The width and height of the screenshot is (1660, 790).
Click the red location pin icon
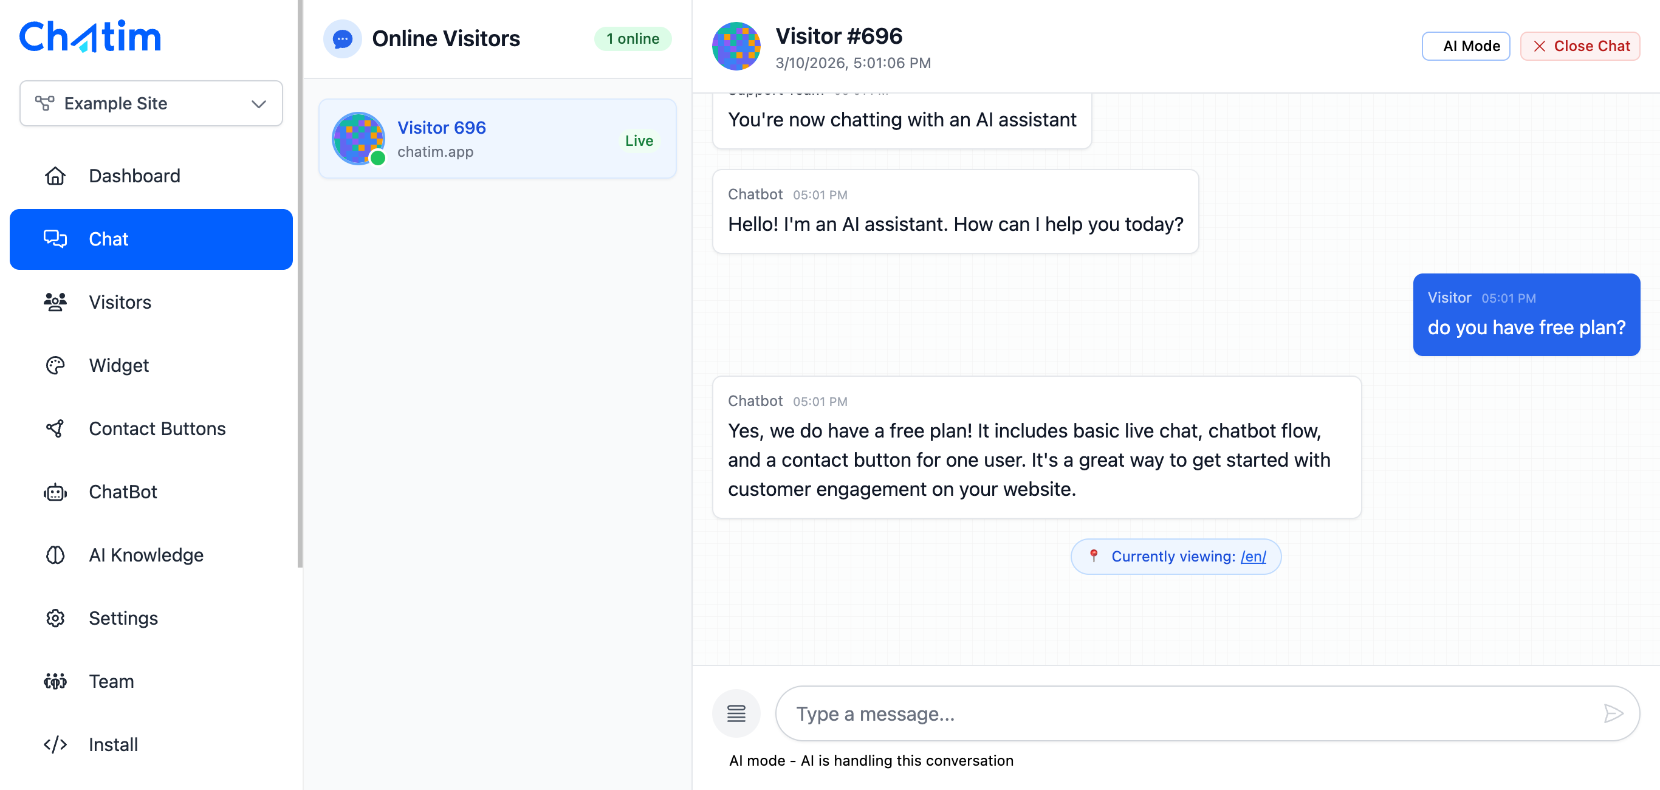(1093, 555)
